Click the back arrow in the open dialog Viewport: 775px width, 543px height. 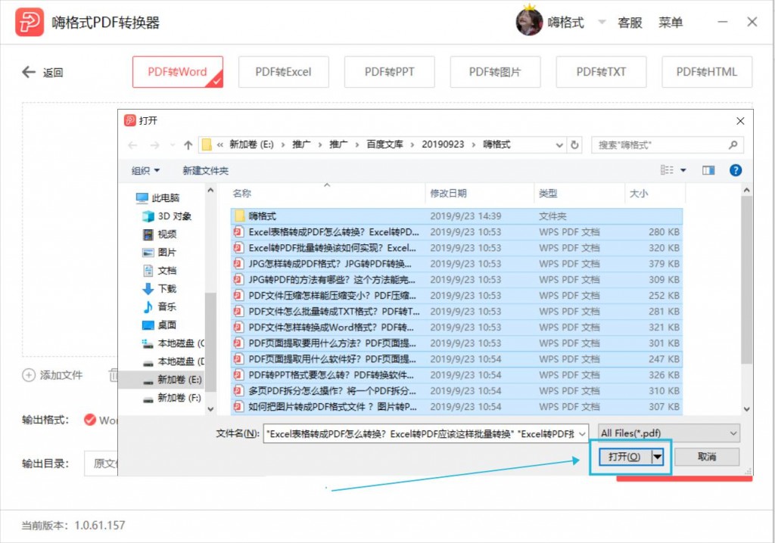pyautogui.click(x=132, y=144)
